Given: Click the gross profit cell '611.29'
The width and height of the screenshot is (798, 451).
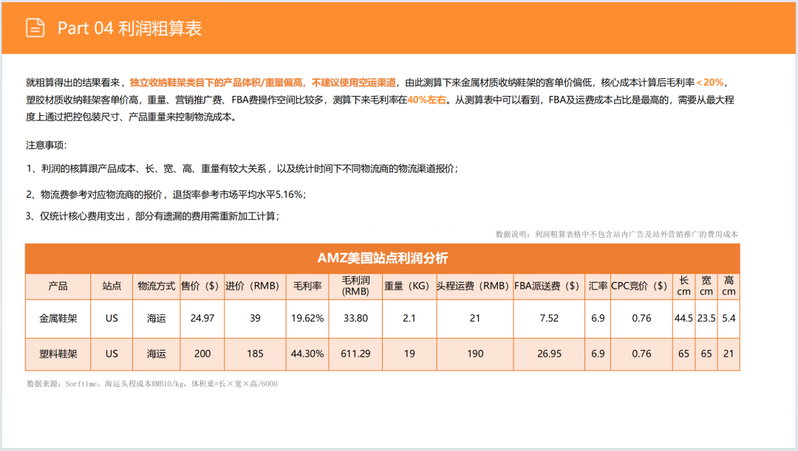Looking at the screenshot, I should click(355, 354).
